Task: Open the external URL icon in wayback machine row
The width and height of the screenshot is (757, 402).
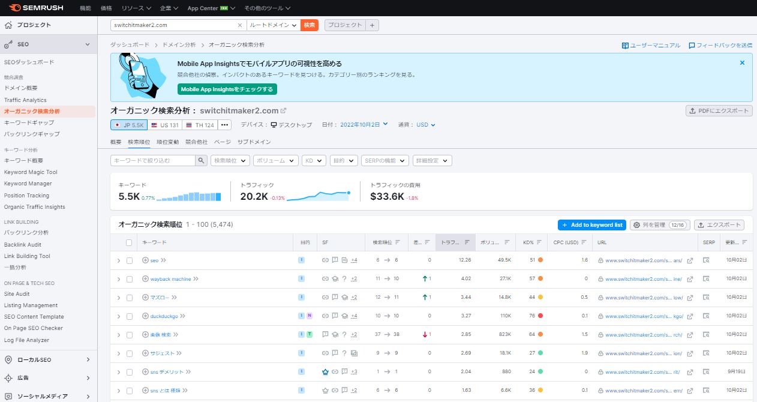Action: click(x=690, y=279)
